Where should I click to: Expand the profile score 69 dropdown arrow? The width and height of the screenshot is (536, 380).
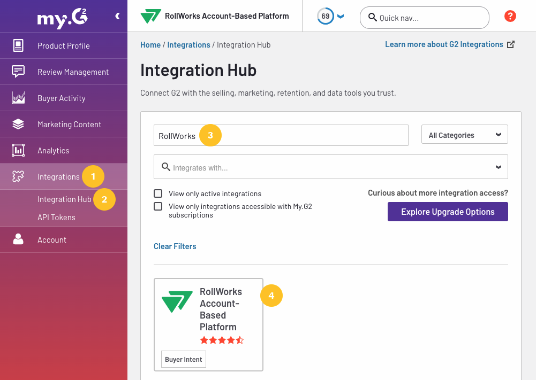click(x=341, y=17)
